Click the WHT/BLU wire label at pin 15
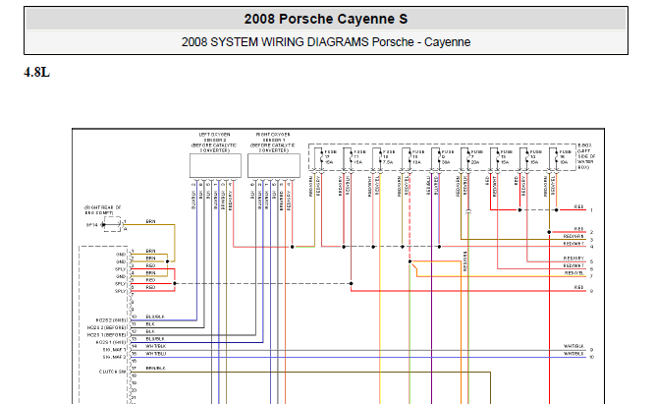 tap(156, 354)
